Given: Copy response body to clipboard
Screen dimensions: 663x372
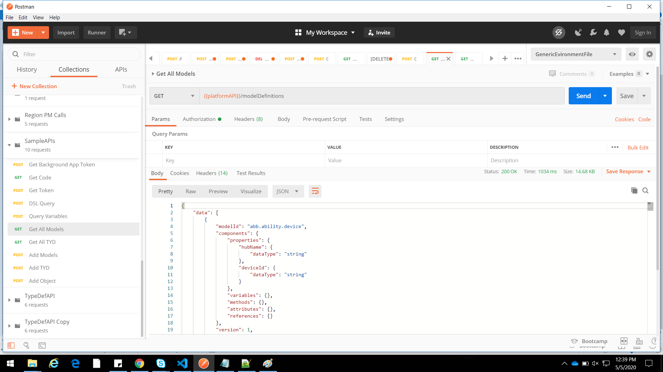Looking at the screenshot, I should tap(634, 190).
